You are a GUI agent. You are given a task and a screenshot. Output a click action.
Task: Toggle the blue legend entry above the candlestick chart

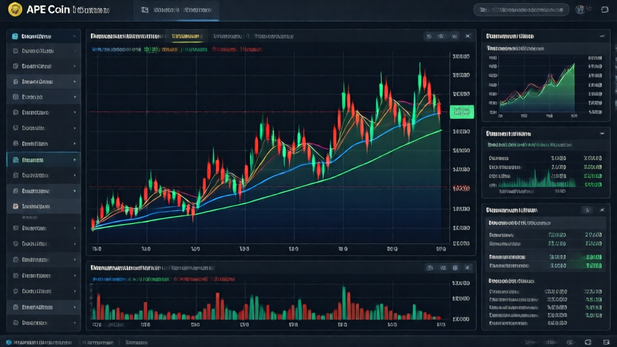(116, 49)
